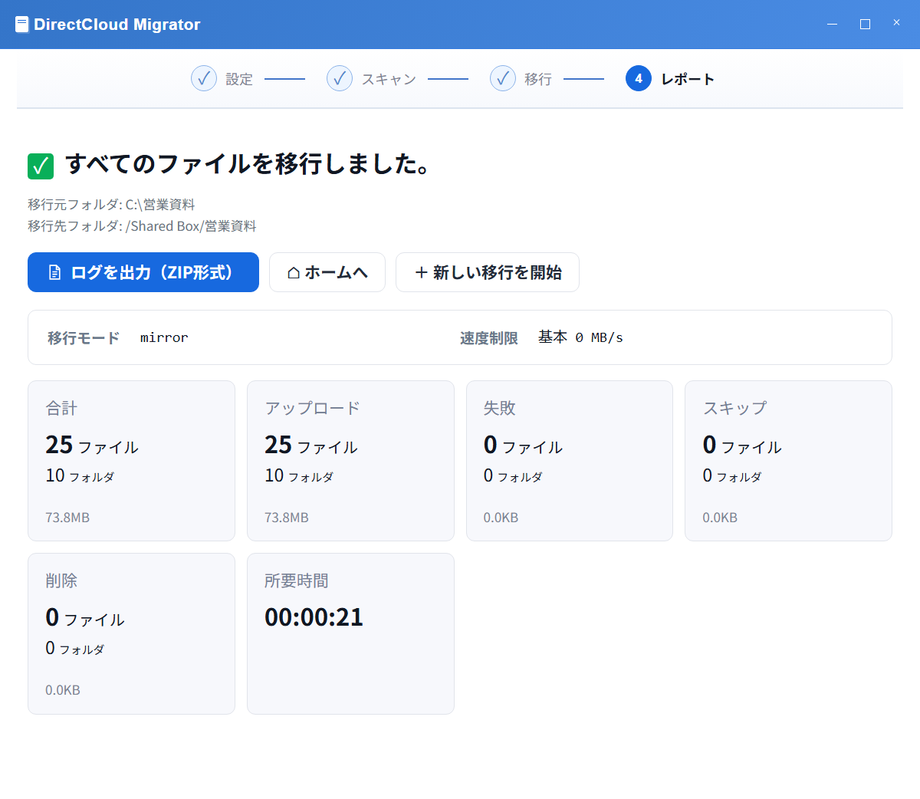Click 0 フォルダ in the 失敗 card
Screen dimensions: 920x799
click(513, 475)
